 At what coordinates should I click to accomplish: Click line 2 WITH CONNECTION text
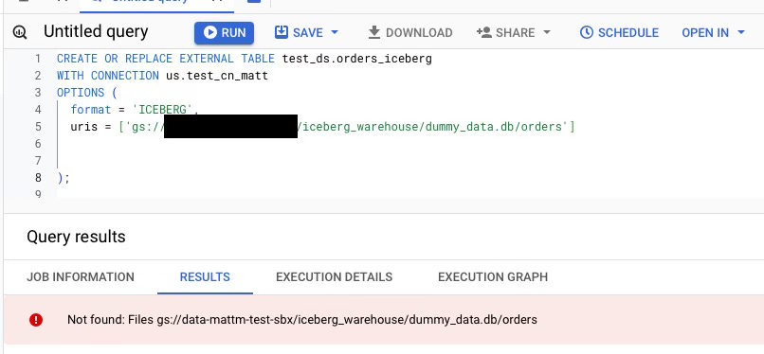[108, 76]
